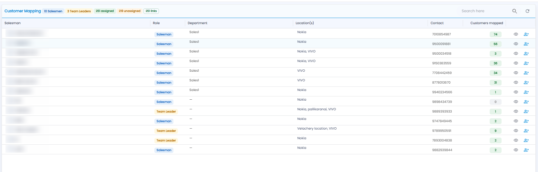Click the Contact column header
This screenshot has height=172, width=538.
pyautogui.click(x=437, y=23)
